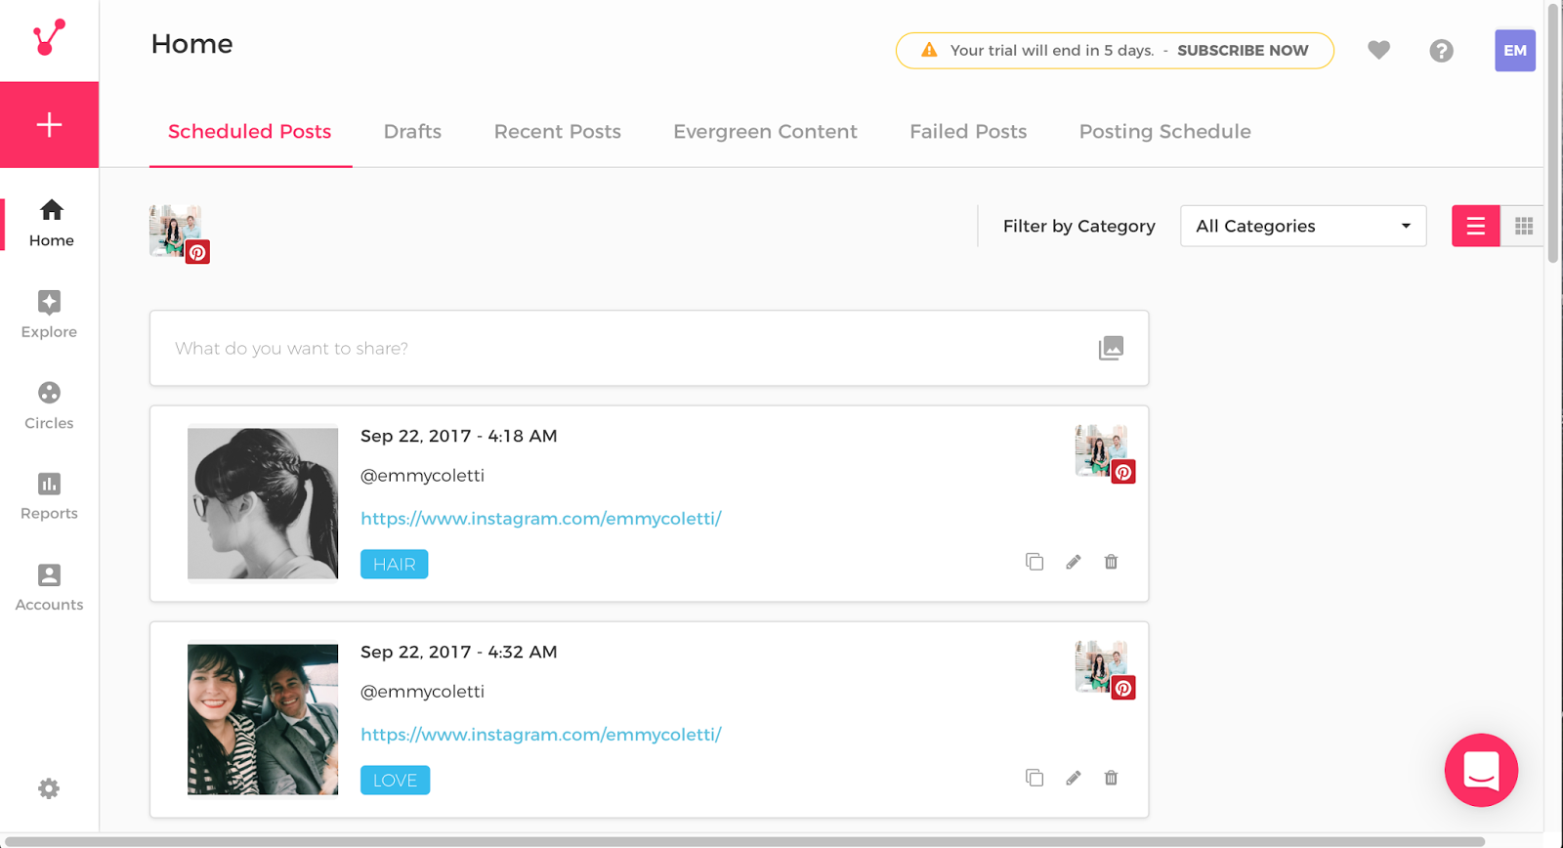Click SUBSCRIBE NOW link
Viewport: 1563px width, 848px height.
(x=1243, y=51)
